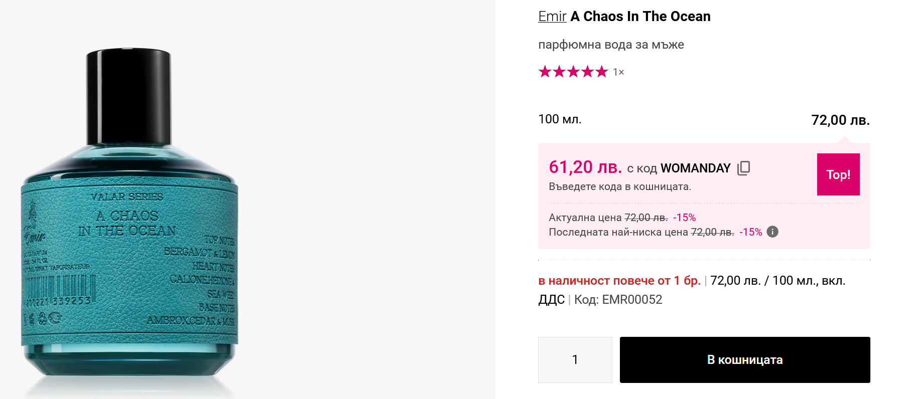904x399 pixels.
Task: Add product with В кошницата button
Action: pos(744,360)
